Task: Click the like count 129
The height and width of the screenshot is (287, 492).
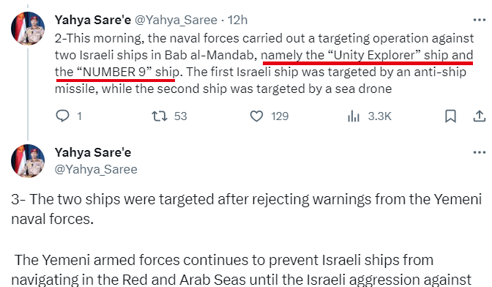Action: click(x=280, y=116)
